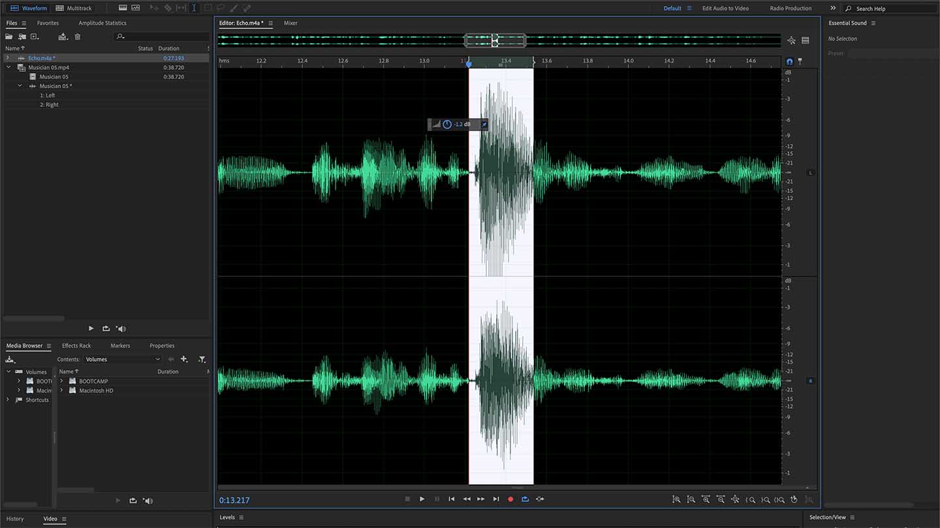Screen dimensions: 940x528
Task: Expand BOOTCAMP in the contents list
Action: pyautogui.click(x=61, y=381)
